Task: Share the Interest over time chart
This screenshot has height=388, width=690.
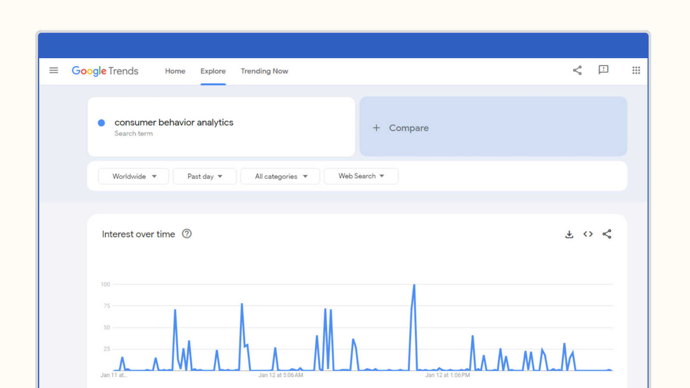Action: pos(607,234)
